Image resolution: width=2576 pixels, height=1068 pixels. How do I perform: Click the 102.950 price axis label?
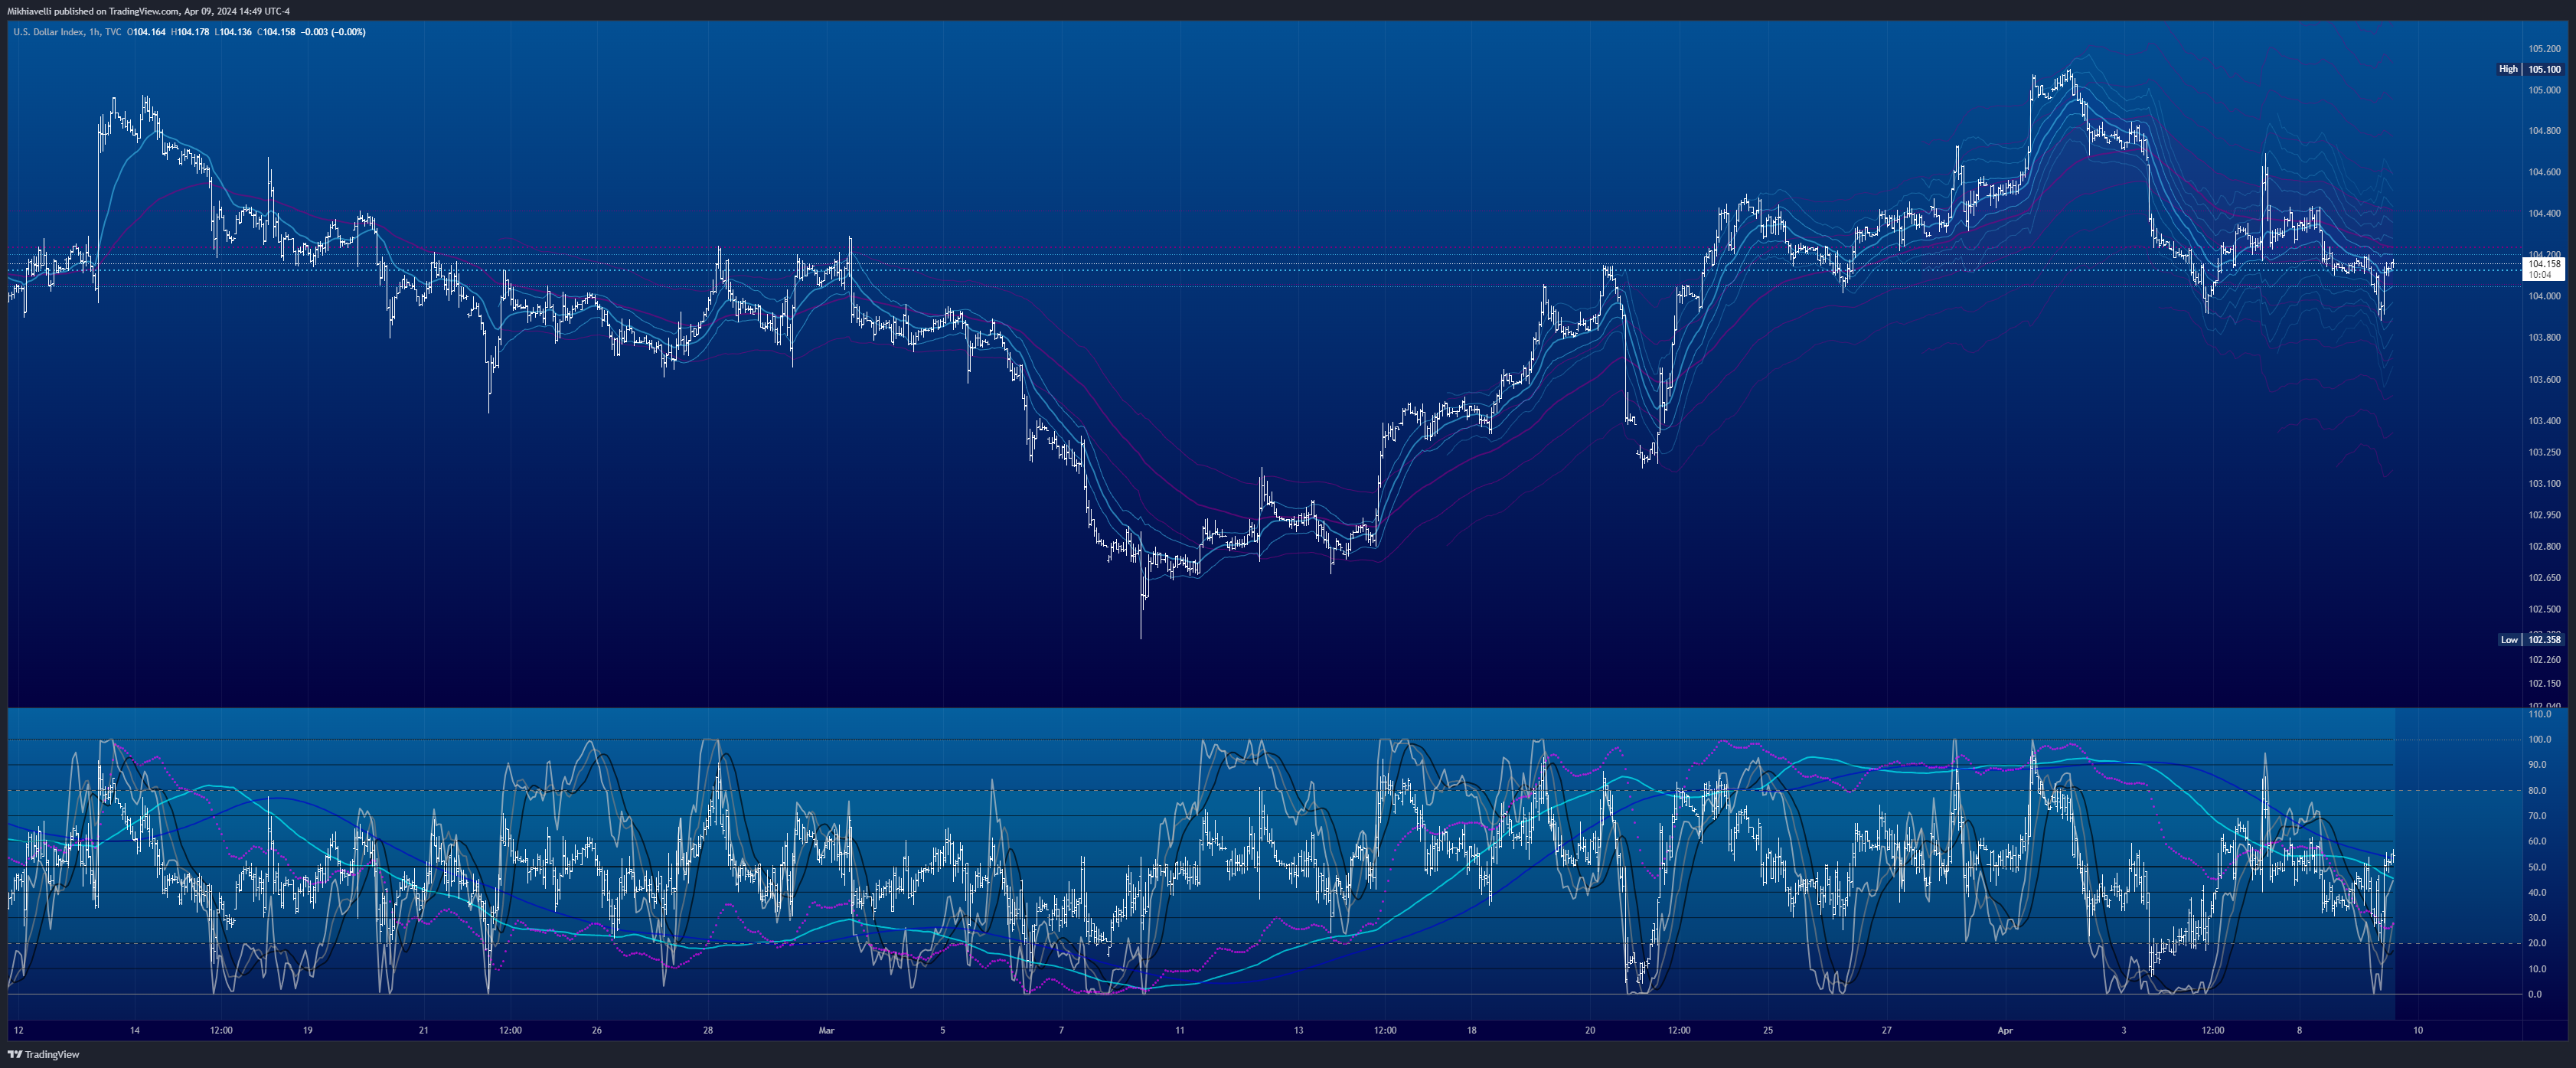2544,515
